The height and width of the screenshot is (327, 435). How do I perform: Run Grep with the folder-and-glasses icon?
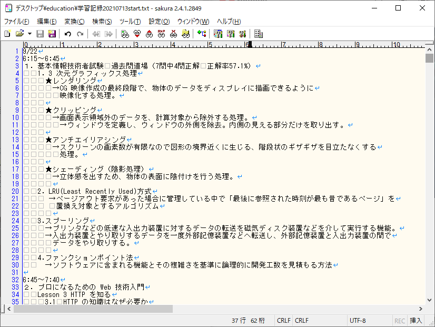[x=185, y=33]
